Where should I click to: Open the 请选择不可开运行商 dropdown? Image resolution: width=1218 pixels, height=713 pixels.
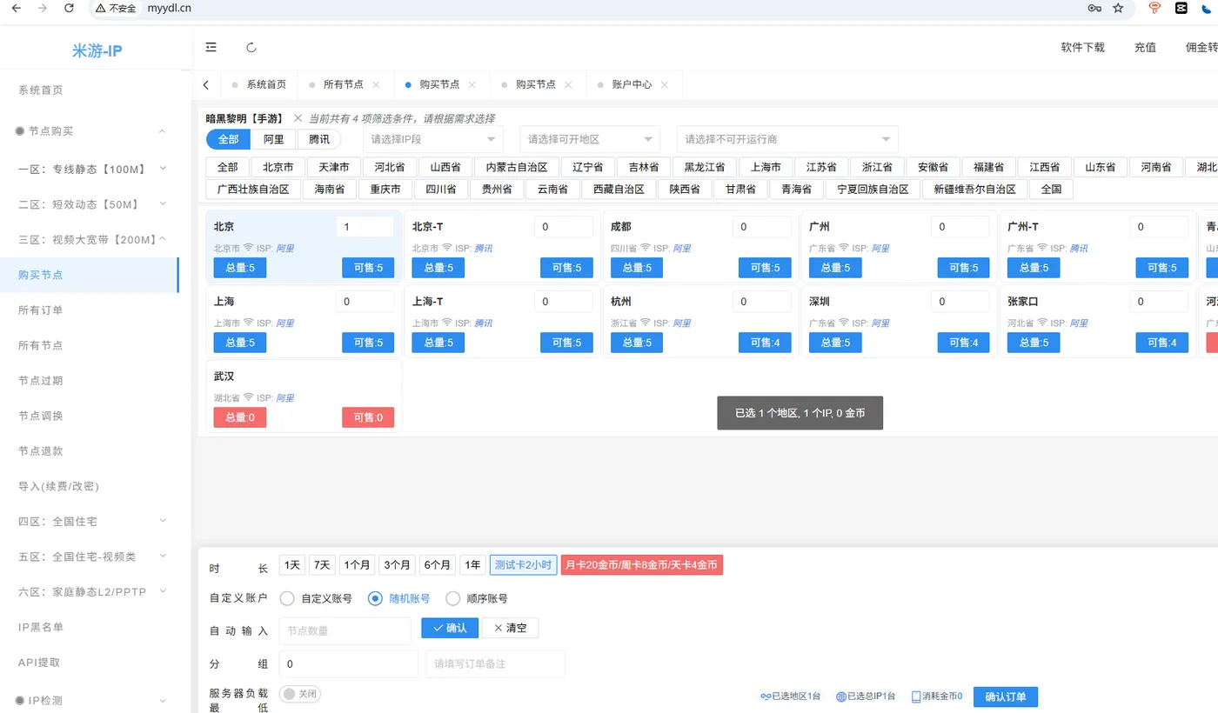(787, 139)
